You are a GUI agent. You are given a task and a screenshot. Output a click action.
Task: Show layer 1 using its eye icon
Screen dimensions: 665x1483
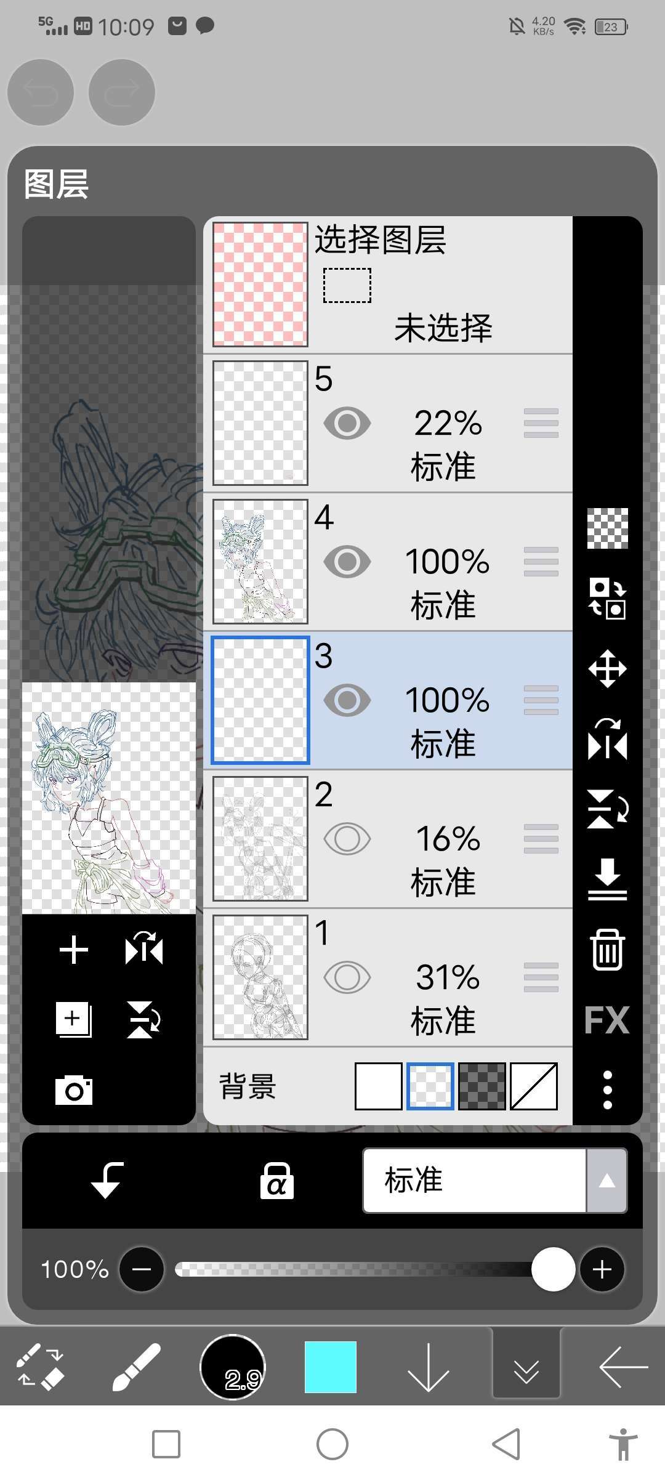pyautogui.click(x=347, y=977)
